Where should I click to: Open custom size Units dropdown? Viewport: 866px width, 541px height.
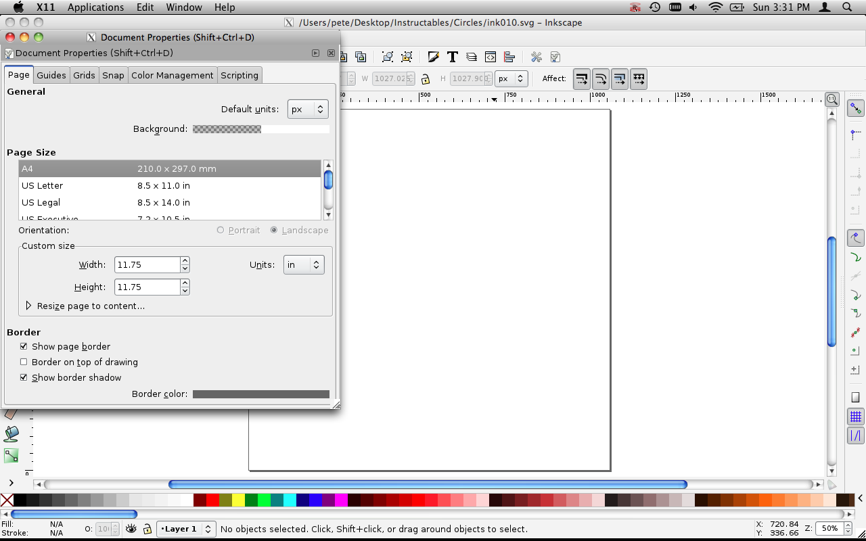point(304,264)
